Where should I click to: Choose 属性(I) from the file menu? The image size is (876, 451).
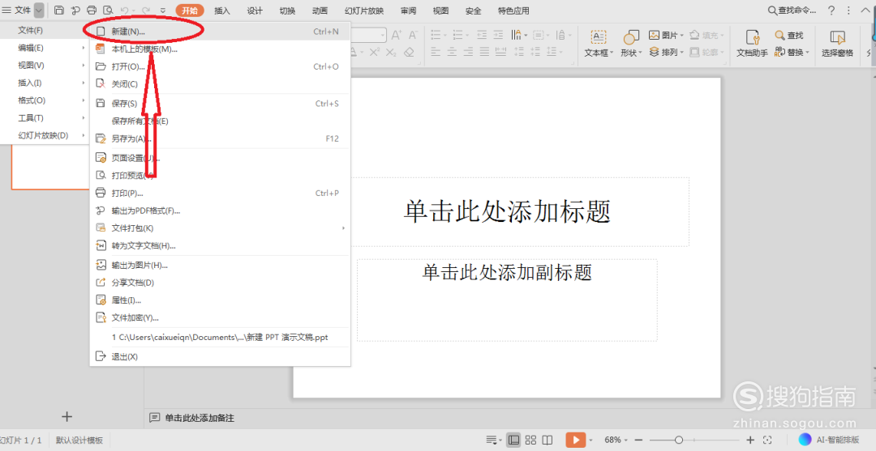pyautogui.click(x=220, y=300)
